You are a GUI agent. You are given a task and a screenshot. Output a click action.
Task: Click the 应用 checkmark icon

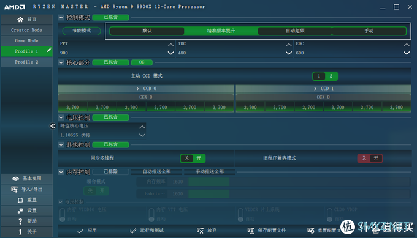pyautogui.click(x=80, y=231)
